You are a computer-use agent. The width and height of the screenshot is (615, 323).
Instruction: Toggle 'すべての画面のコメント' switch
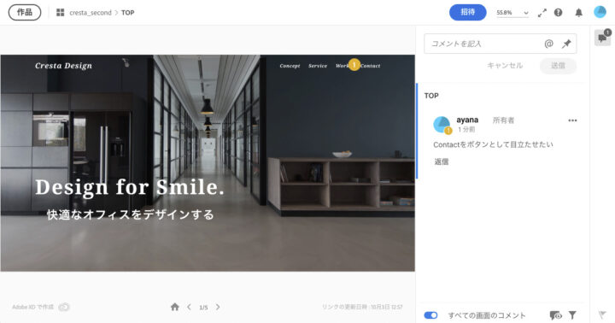coord(430,315)
